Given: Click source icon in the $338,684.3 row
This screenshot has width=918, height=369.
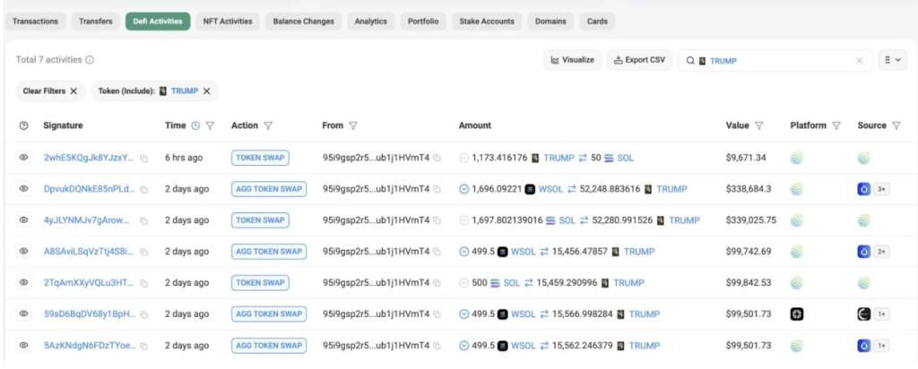Looking at the screenshot, I should (864, 189).
